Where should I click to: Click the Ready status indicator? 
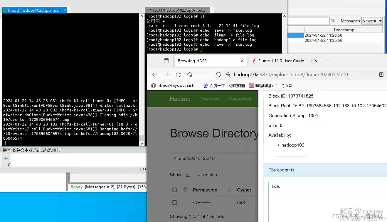point(77,187)
